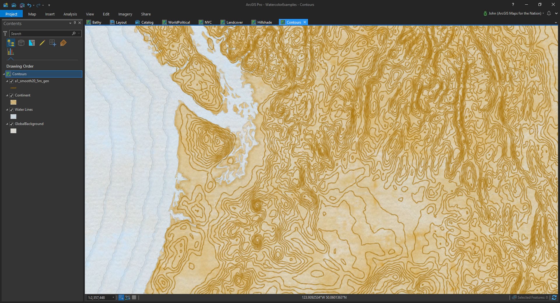The width and height of the screenshot is (560, 303).
Task: Select List By Drawing Order view
Action: click(11, 43)
